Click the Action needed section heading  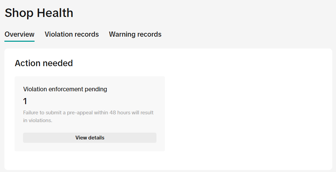click(44, 63)
